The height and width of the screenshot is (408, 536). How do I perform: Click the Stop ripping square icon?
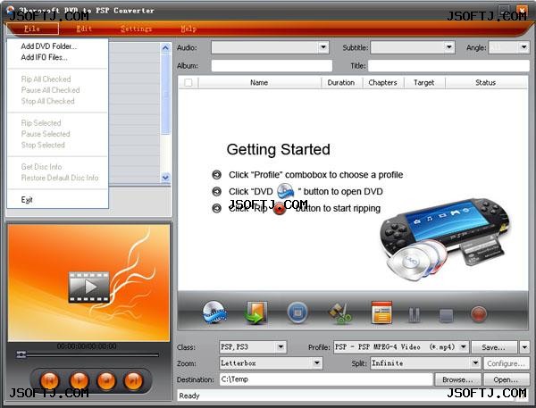pyautogui.click(x=446, y=315)
